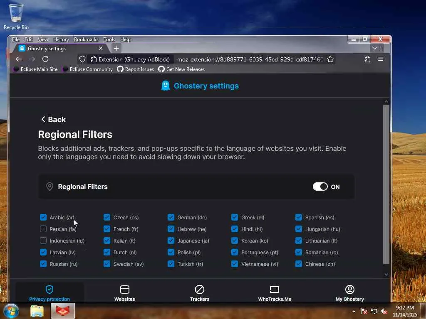Uncheck the Arabic (ar) filter
This screenshot has height=319, width=426.
[x=43, y=217]
